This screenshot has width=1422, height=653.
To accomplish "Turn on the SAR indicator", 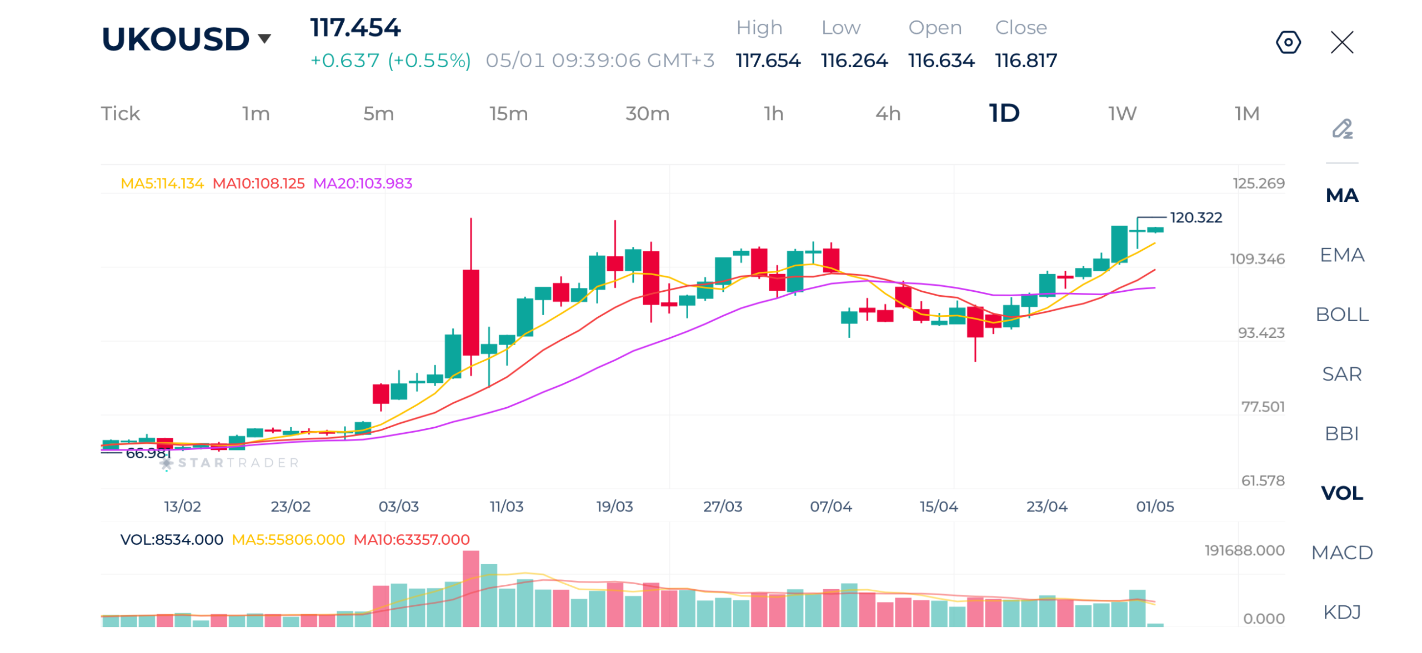I will (1341, 373).
